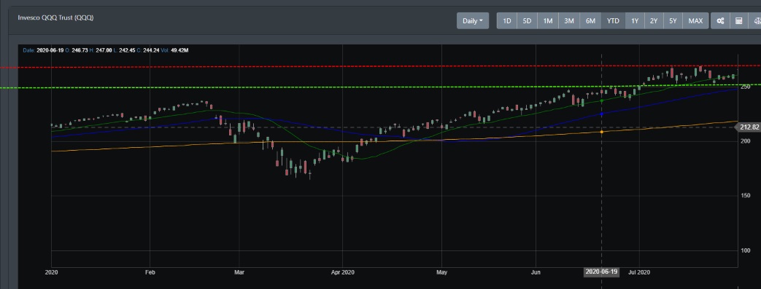Image resolution: width=761 pixels, height=289 pixels.
Task: Click Invesco QQQ Trust (QQQ) title
Action: pyautogui.click(x=55, y=17)
